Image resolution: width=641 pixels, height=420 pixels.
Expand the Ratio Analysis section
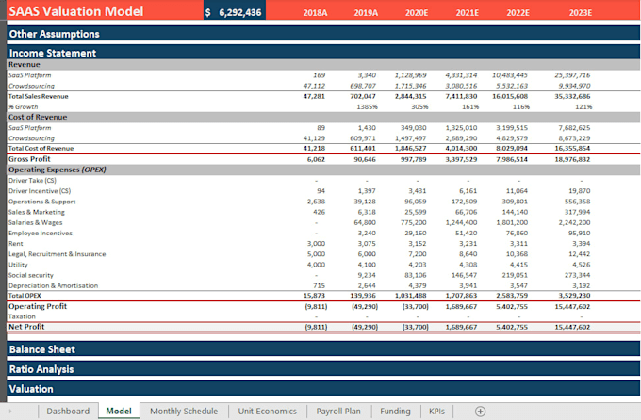pyautogui.click(x=323, y=369)
